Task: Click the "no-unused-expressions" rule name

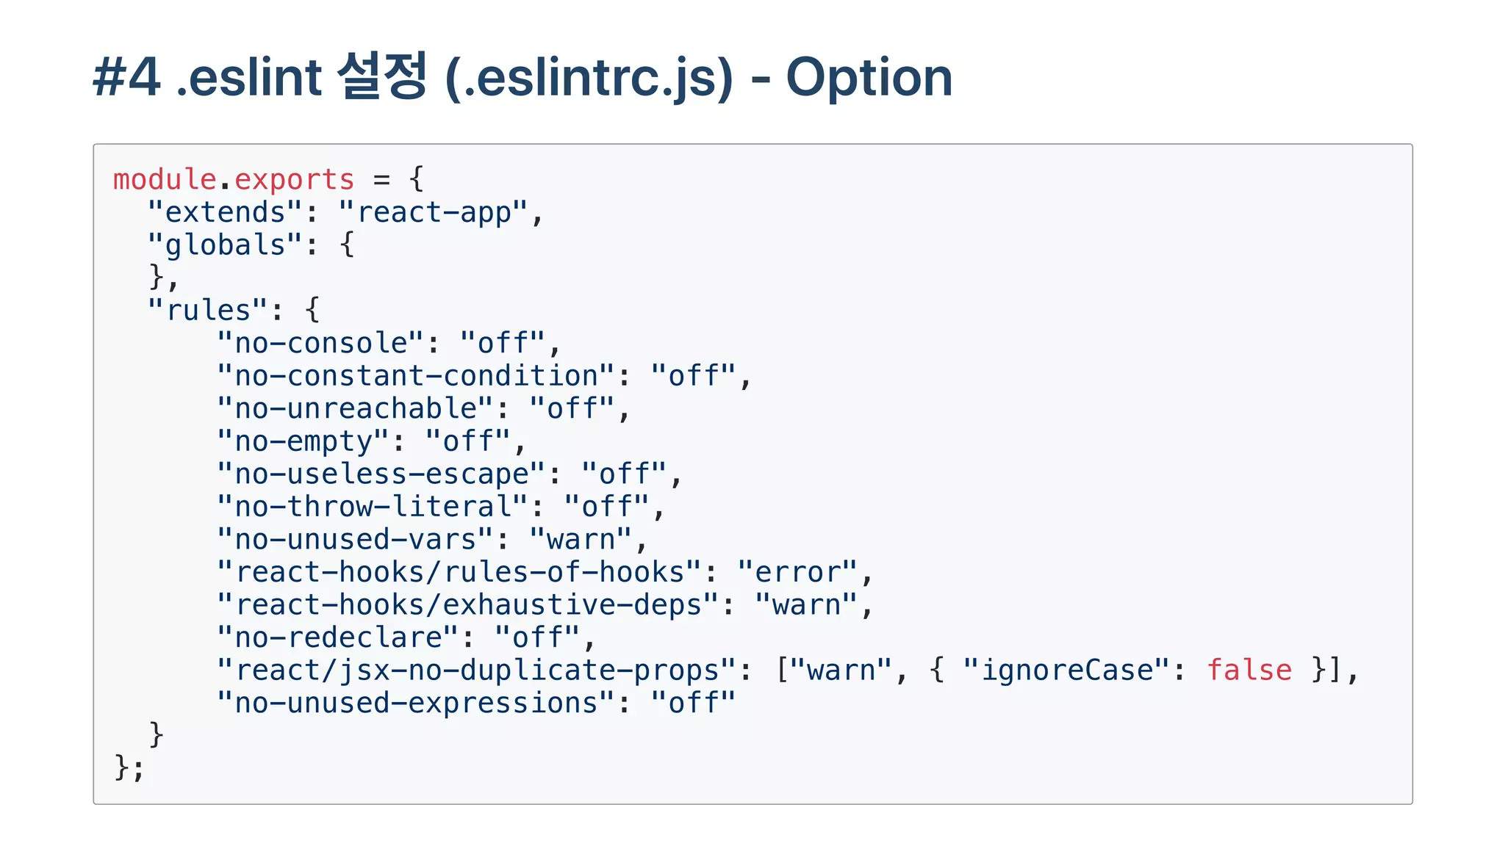Action: click(x=416, y=703)
